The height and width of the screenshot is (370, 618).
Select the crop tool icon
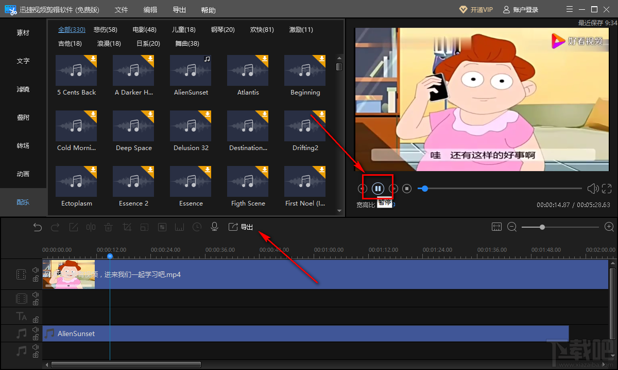coord(127,227)
